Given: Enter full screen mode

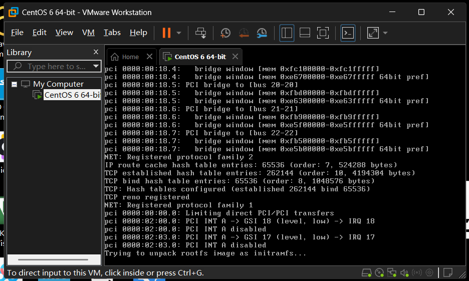Looking at the screenshot, I should (323, 33).
